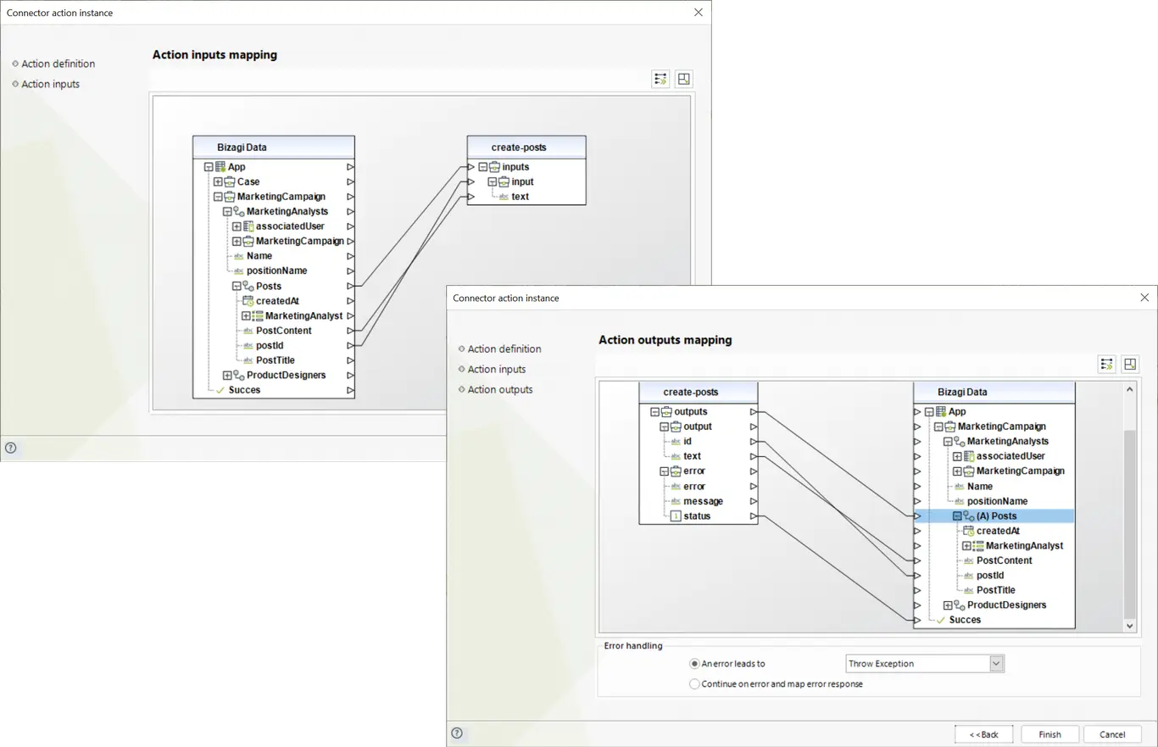Click the layout view icon in the outputs mapping window
The height and width of the screenshot is (747, 1158).
(1130, 364)
